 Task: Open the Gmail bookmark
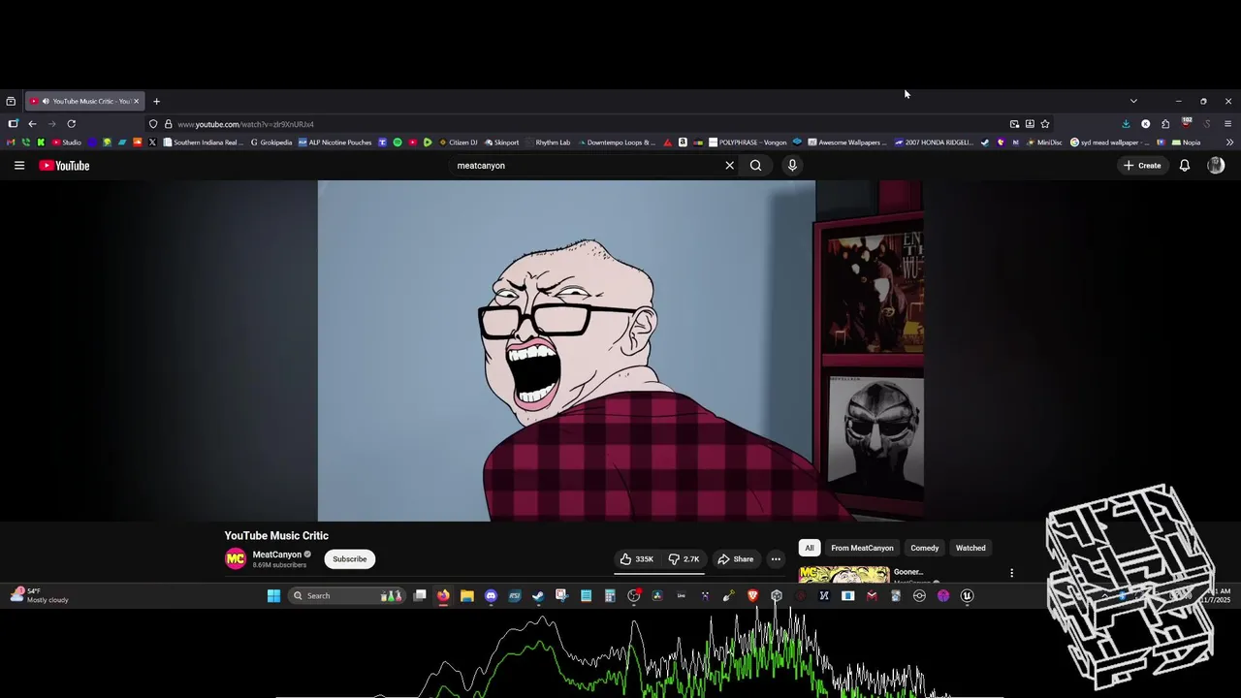point(12,143)
